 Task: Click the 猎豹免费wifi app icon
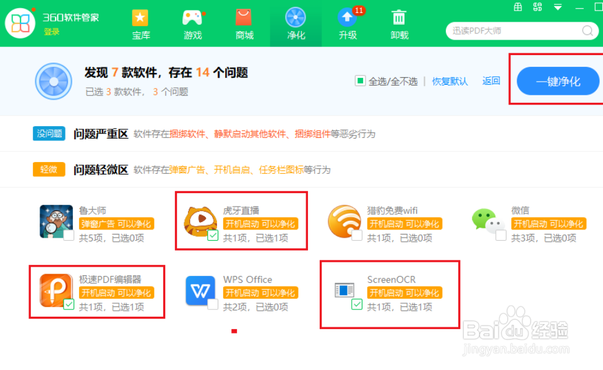344,221
